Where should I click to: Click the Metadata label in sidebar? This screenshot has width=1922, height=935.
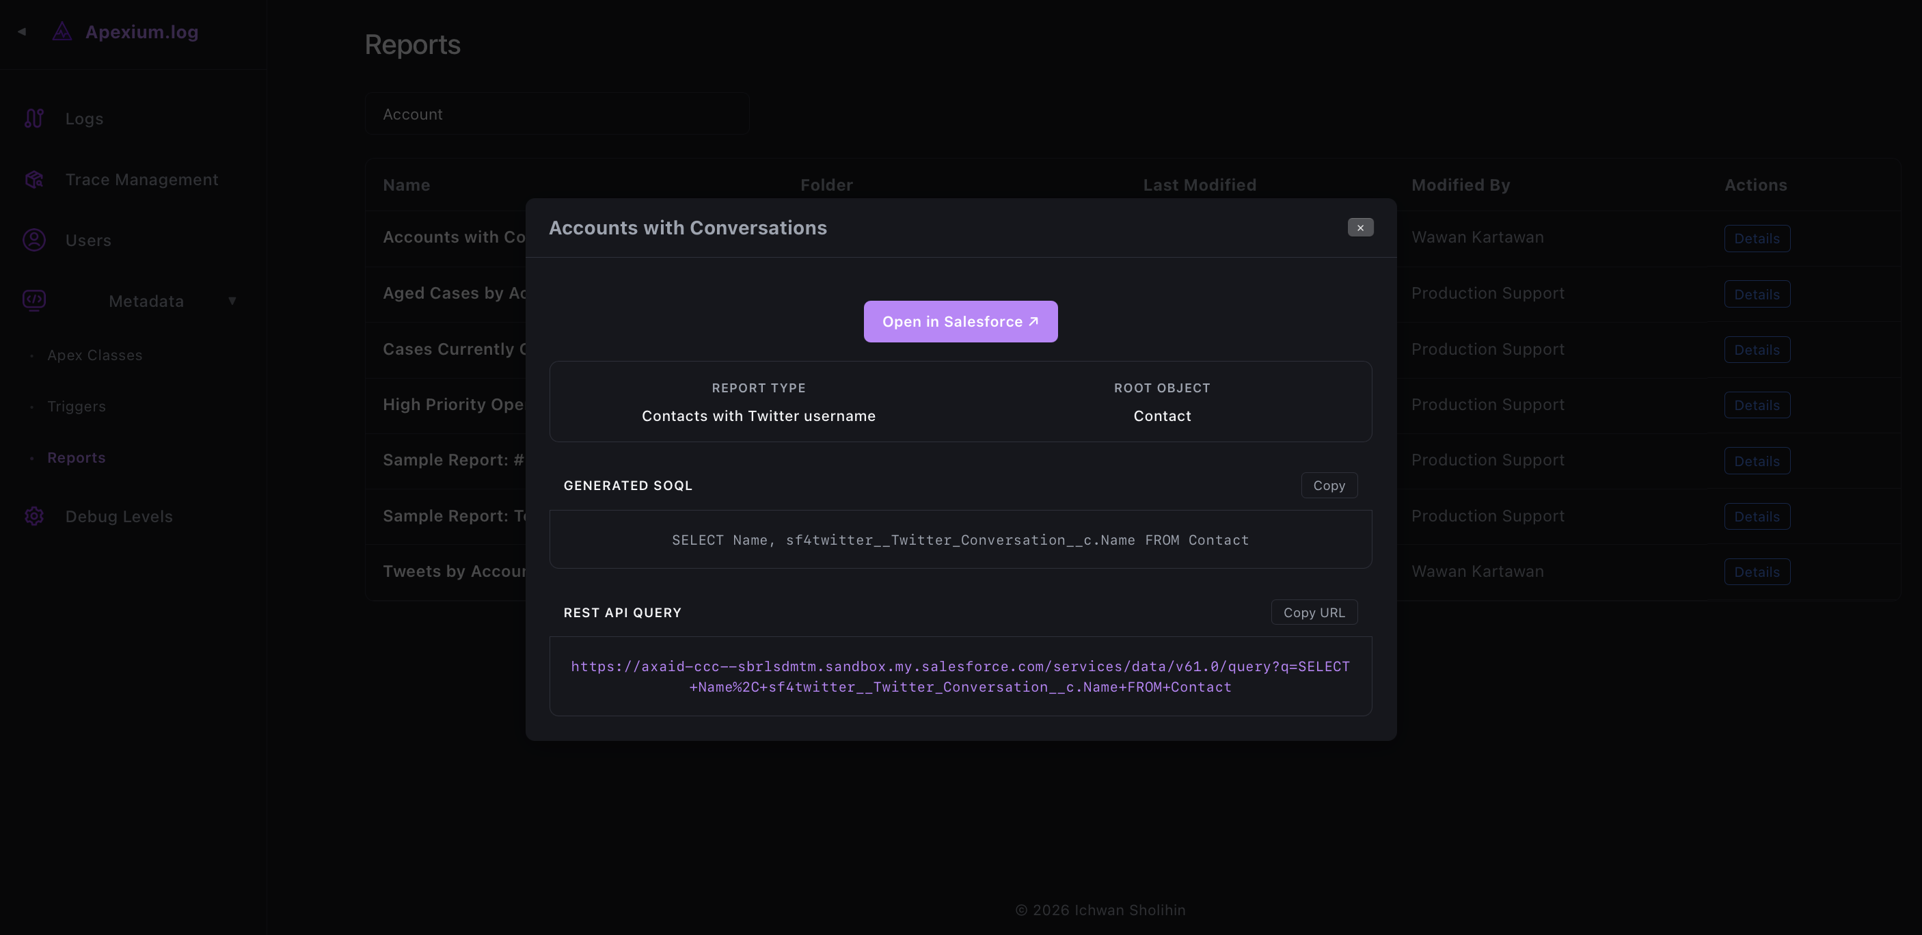(146, 301)
